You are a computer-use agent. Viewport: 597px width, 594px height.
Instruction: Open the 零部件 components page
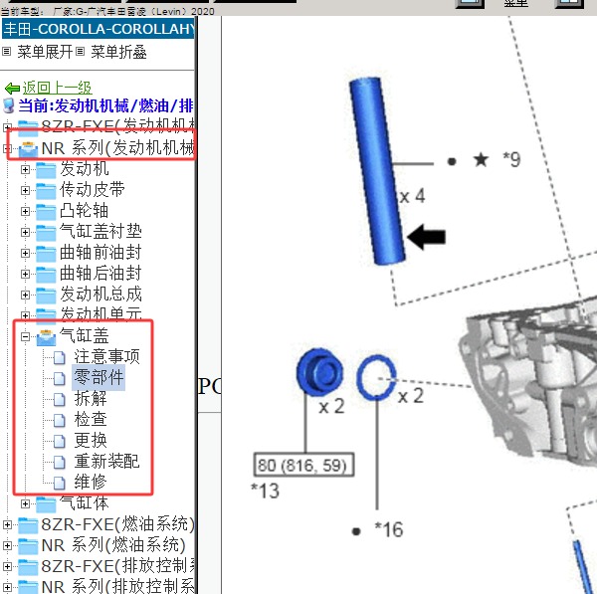coord(99,377)
